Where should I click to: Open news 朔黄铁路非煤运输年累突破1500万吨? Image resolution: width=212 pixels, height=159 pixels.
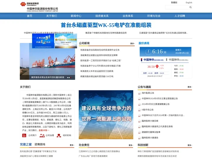click(97, 76)
